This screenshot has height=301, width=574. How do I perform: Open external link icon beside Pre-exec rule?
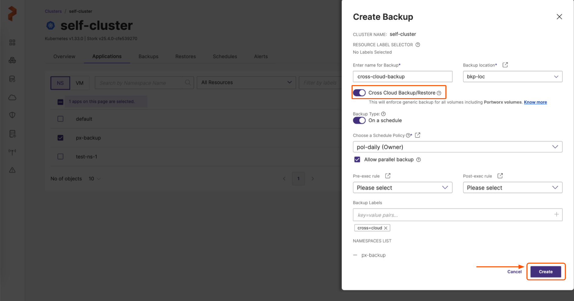tap(388, 176)
